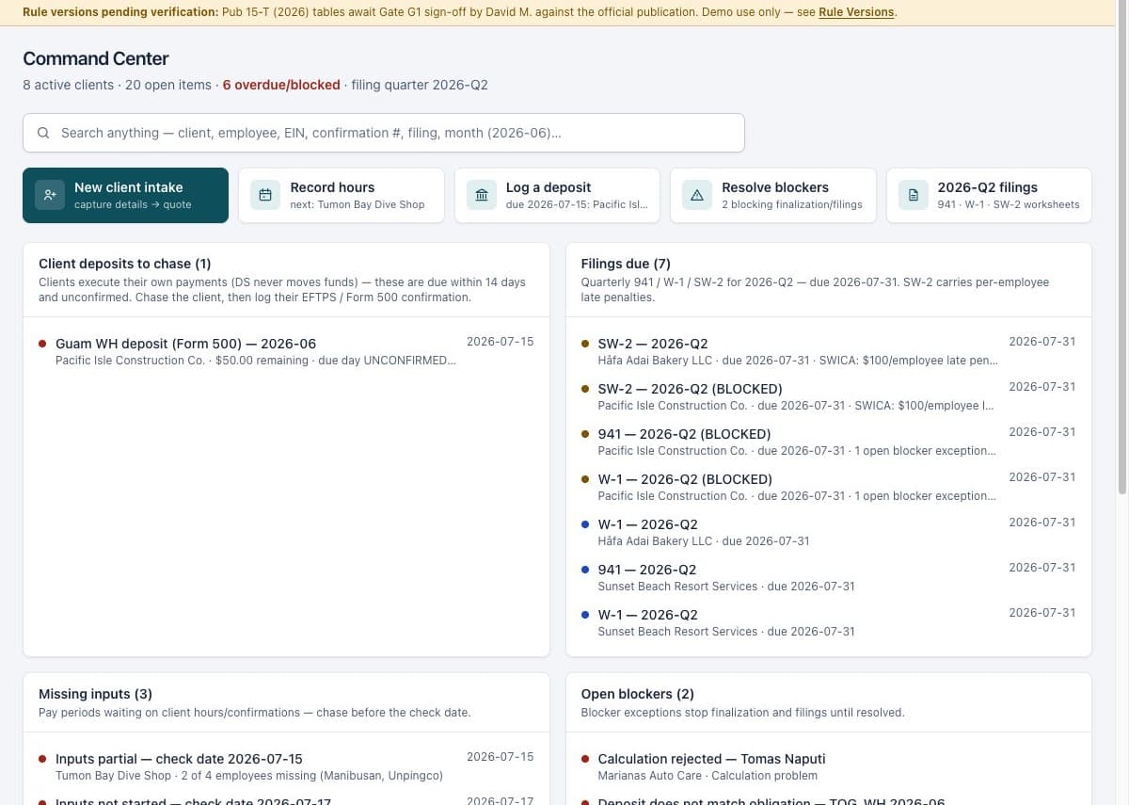The height and width of the screenshot is (805, 1129).
Task: Click the document icon on 2026-Q2 filings
Action: (913, 195)
